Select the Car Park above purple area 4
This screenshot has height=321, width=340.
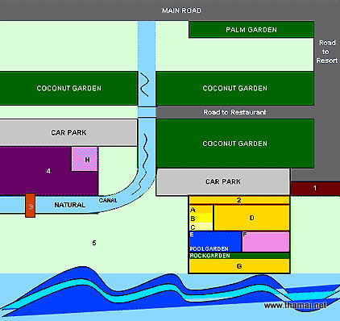(x=68, y=132)
